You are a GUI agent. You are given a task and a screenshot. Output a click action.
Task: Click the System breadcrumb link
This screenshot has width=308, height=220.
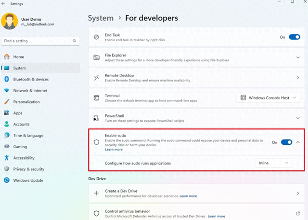[x=101, y=18]
